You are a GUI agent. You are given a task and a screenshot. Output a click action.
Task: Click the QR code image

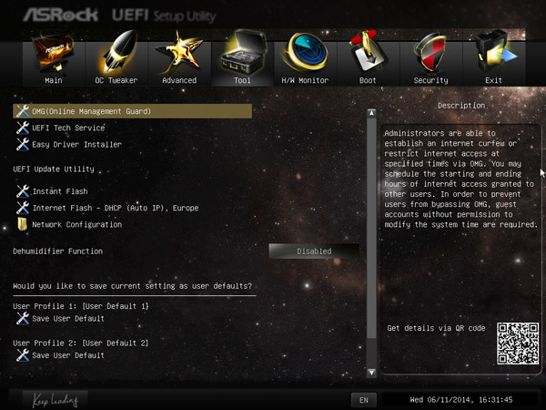[518, 343]
